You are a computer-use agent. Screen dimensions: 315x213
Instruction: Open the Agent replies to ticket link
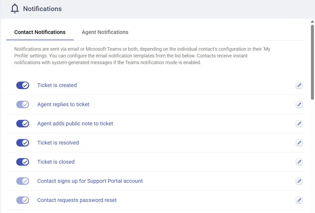(63, 104)
